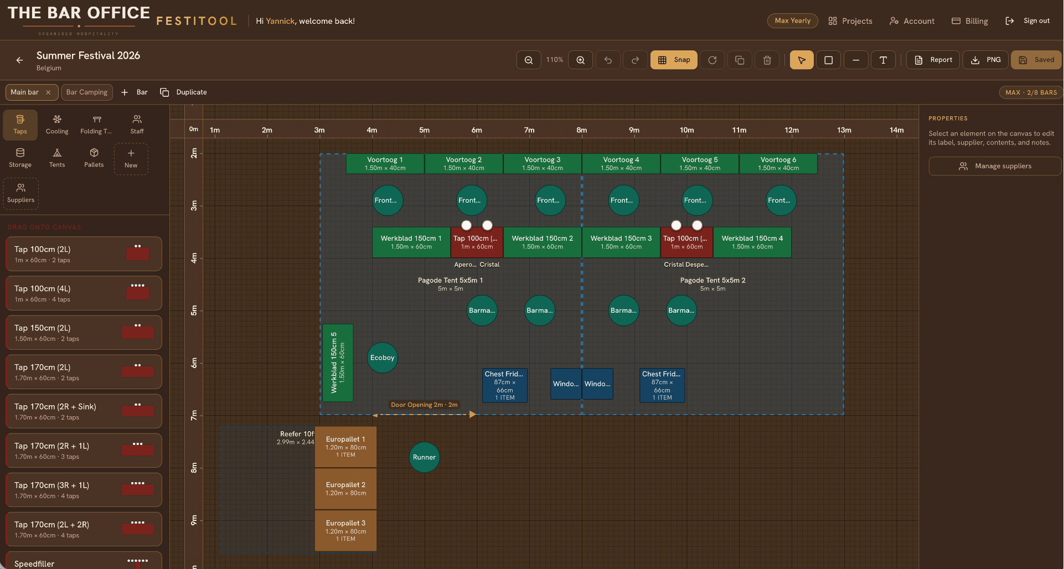Click the Max Yearly plan badge
The height and width of the screenshot is (569, 1064).
(793, 20)
